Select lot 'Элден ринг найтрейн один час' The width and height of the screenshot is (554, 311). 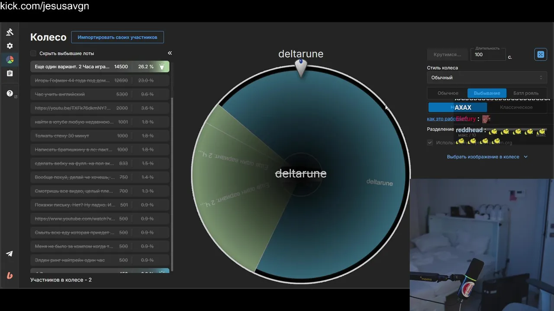pos(100,260)
